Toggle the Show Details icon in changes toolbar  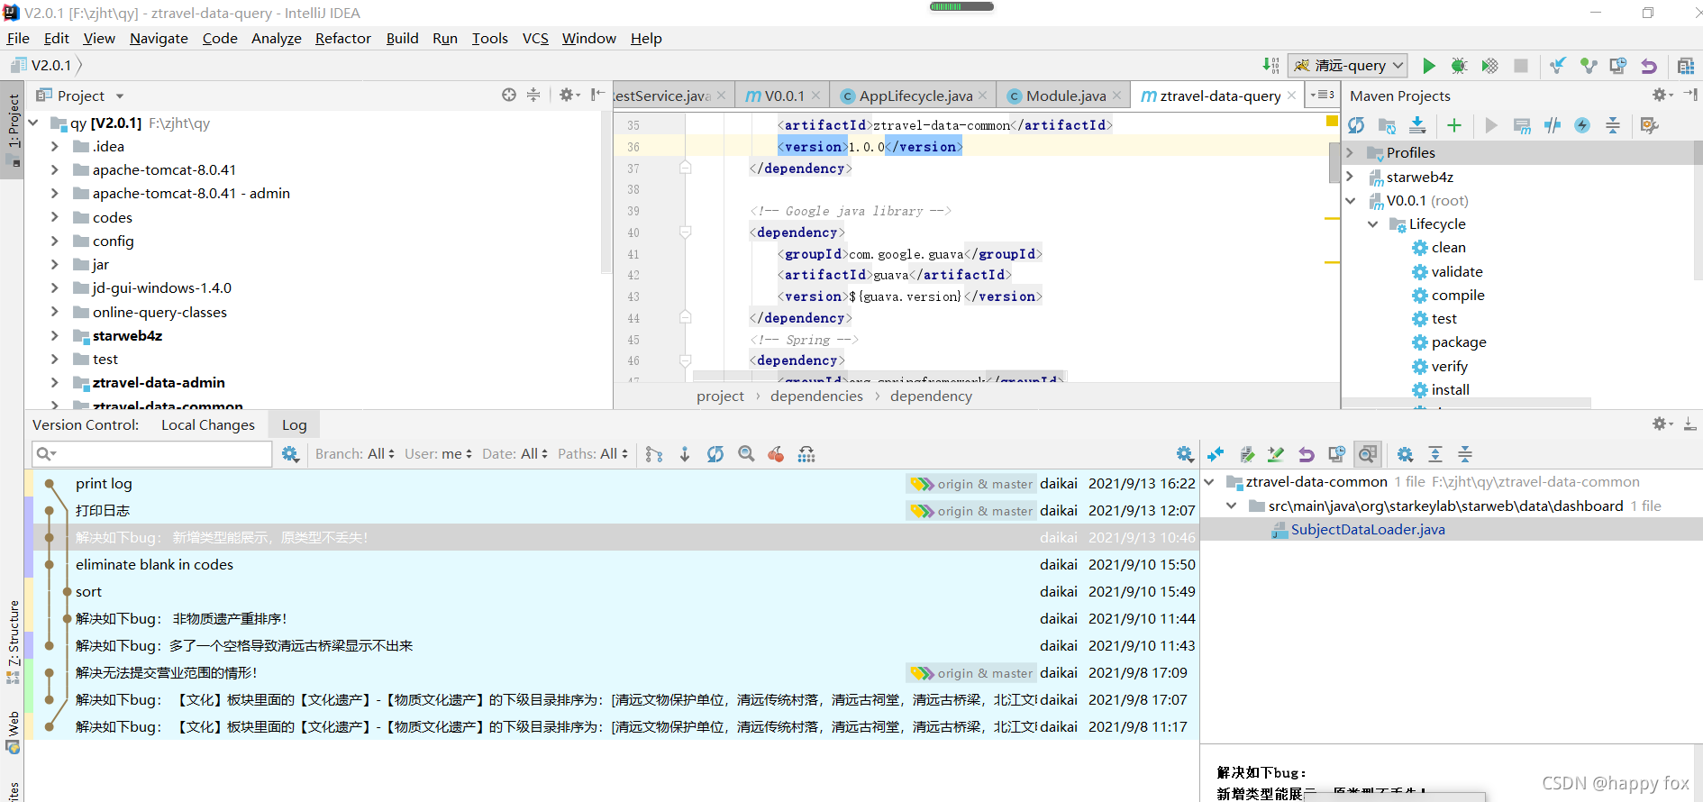point(1367,454)
